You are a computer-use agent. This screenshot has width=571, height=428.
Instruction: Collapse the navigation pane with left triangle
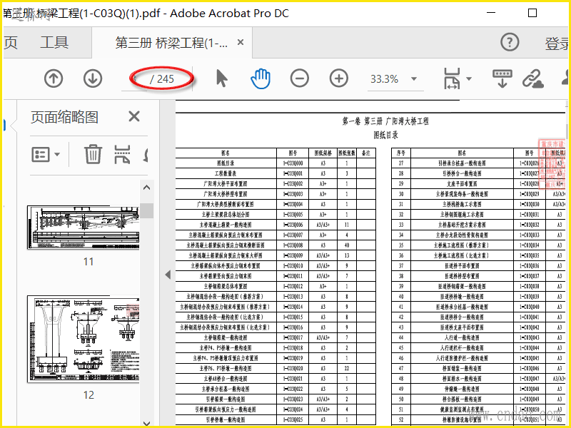click(x=168, y=275)
